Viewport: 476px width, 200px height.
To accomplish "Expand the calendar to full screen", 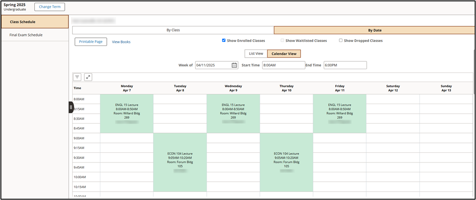I will (88, 77).
